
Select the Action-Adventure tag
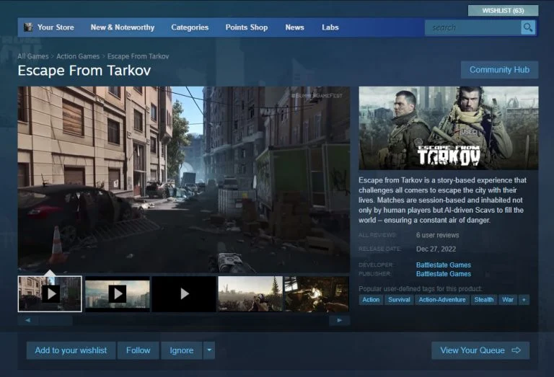tap(442, 300)
